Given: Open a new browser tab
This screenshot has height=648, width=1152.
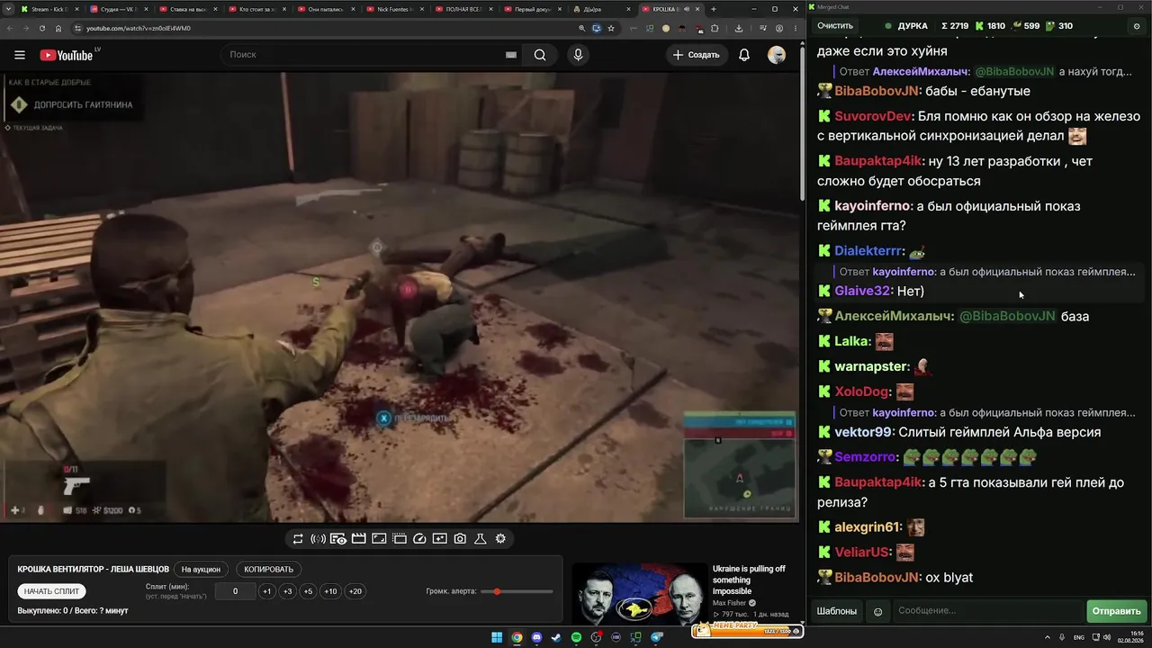Looking at the screenshot, I should tap(714, 9).
